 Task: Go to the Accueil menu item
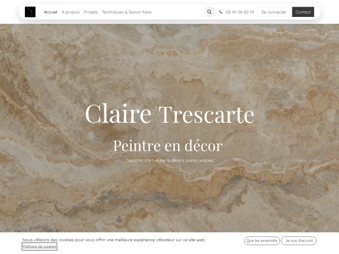pos(50,12)
